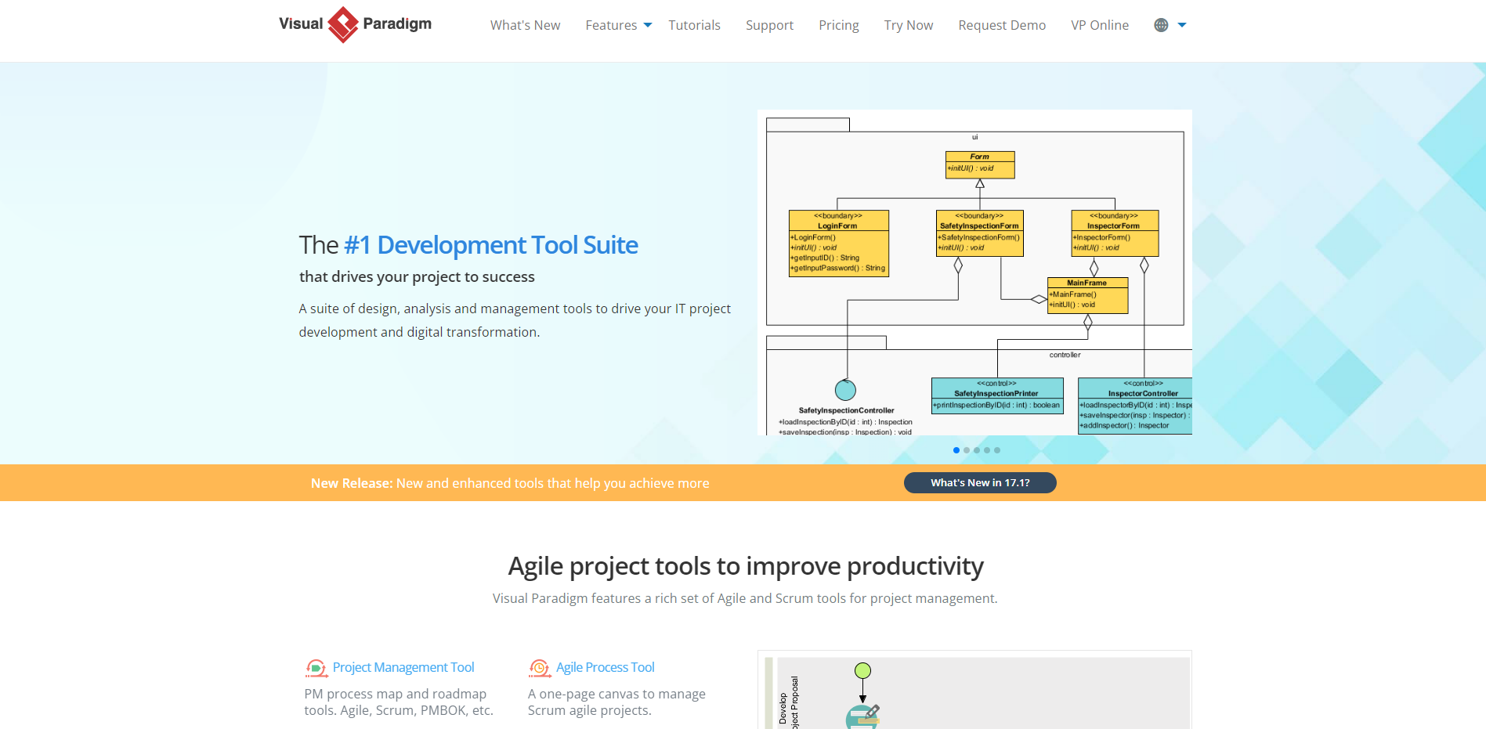Click the Try Now link
Image resolution: width=1486 pixels, height=729 pixels.
[x=908, y=25]
